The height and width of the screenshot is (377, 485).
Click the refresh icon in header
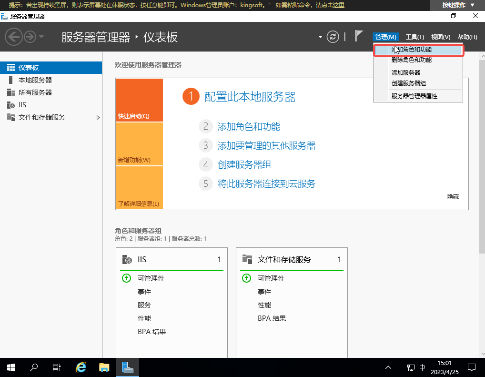pyautogui.click(x=333, y=37)
